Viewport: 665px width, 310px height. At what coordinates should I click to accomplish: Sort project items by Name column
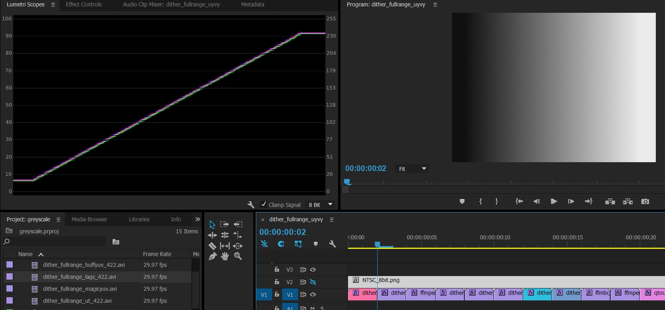(26, 254)
